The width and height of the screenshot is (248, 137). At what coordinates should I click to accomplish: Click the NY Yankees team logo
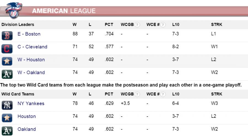[7, 105]
